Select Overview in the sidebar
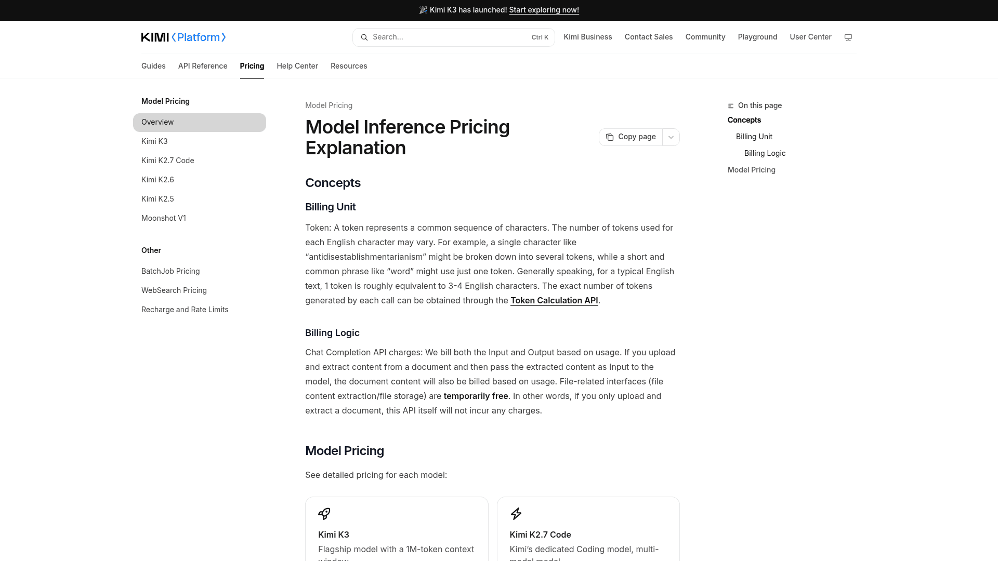 pos(200,123)
